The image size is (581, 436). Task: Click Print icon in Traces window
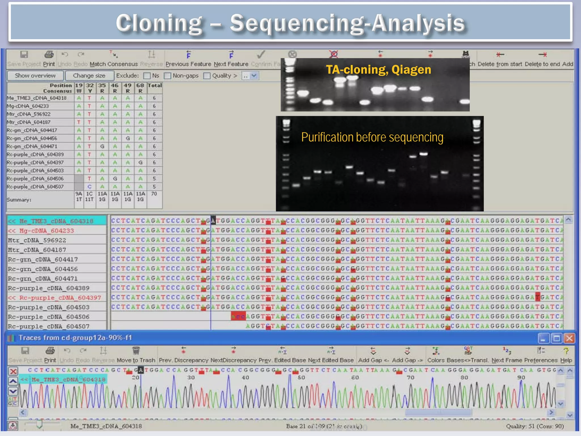50,351
